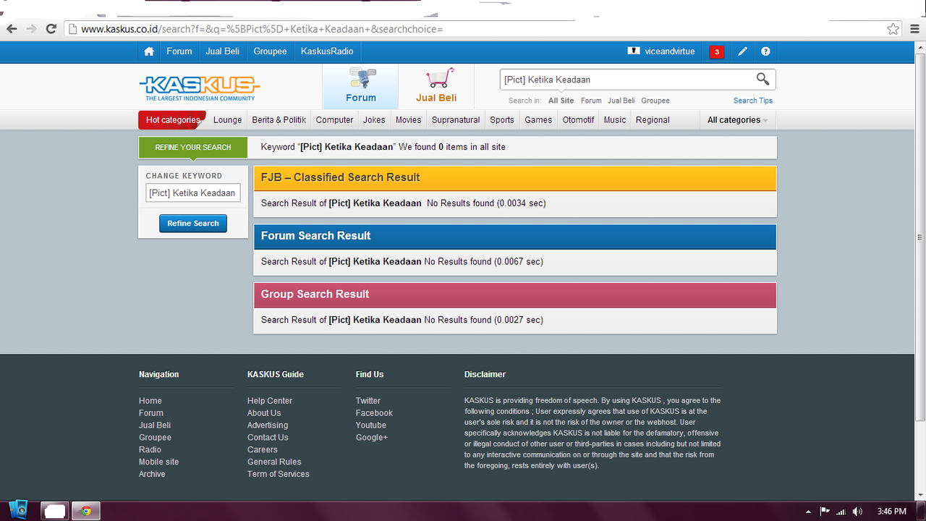Go to the KASKUS home icon

point(149,51)
